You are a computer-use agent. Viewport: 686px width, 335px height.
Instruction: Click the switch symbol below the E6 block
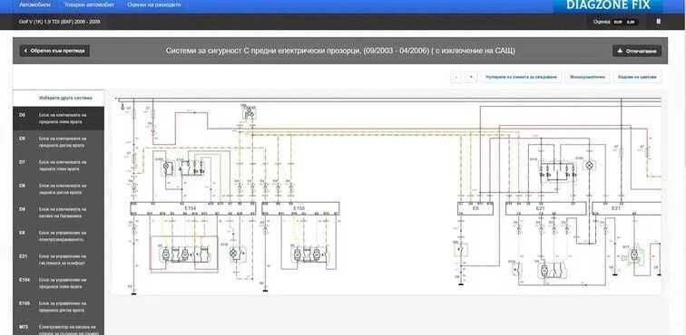click(x=461, y=250)
